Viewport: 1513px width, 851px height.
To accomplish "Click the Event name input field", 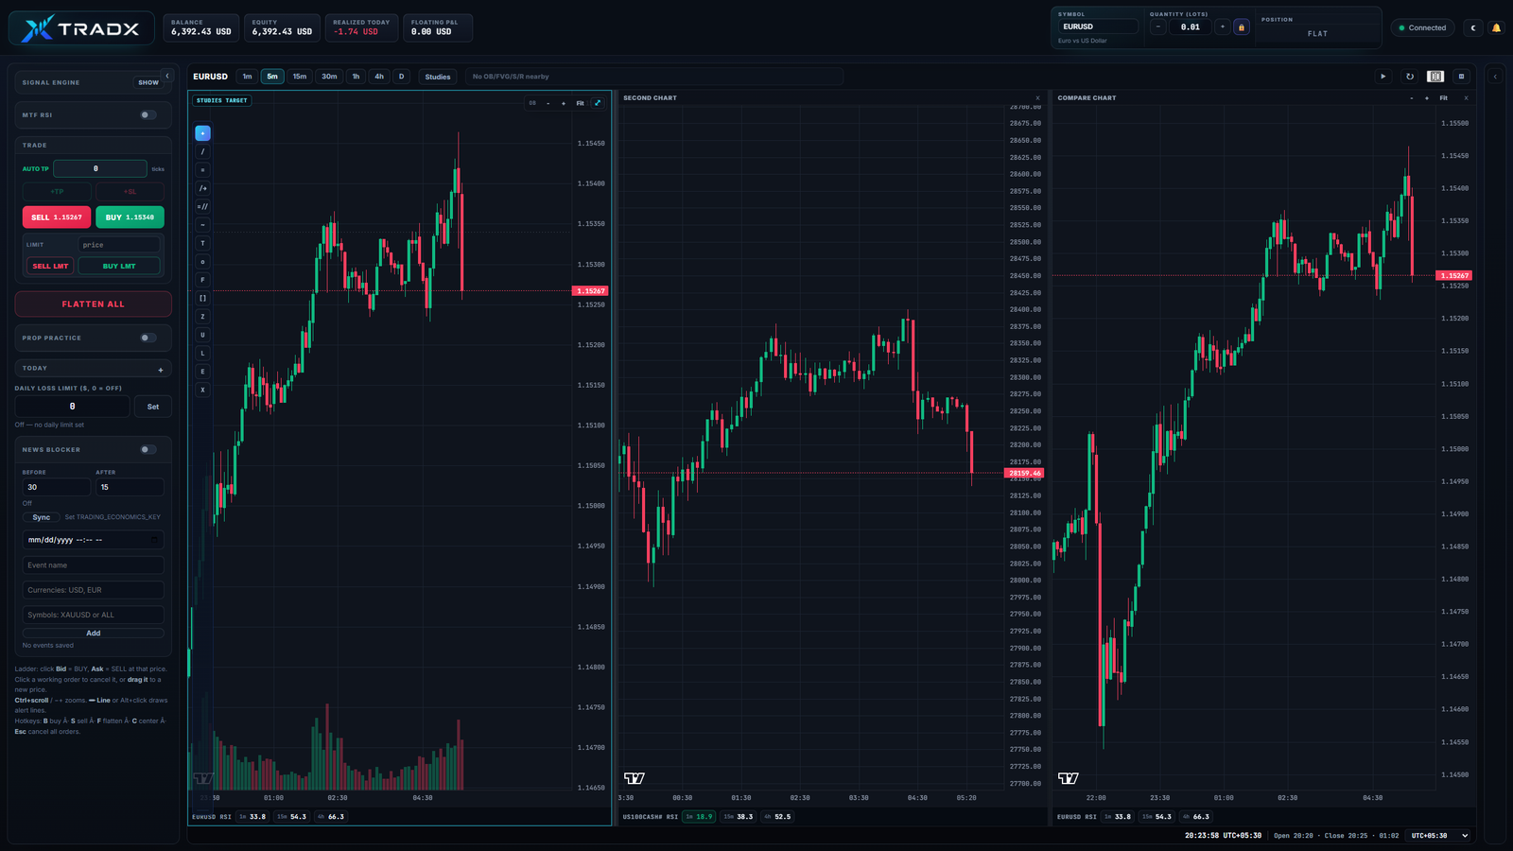I will [x=93, y=565].
